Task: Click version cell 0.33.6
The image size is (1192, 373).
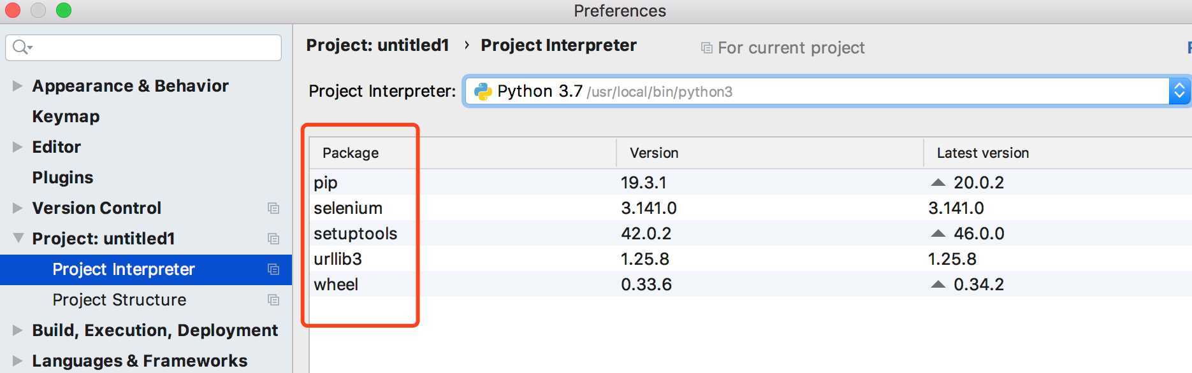Action: tap(646, 285)
